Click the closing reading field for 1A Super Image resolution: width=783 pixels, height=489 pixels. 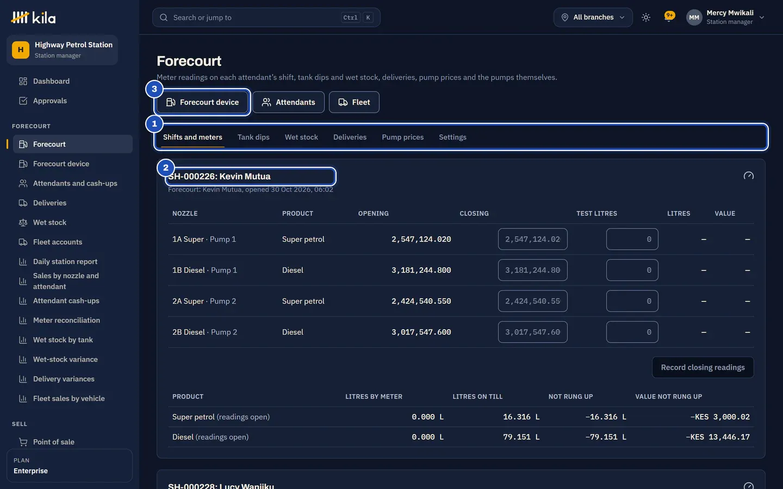[533, 239]
